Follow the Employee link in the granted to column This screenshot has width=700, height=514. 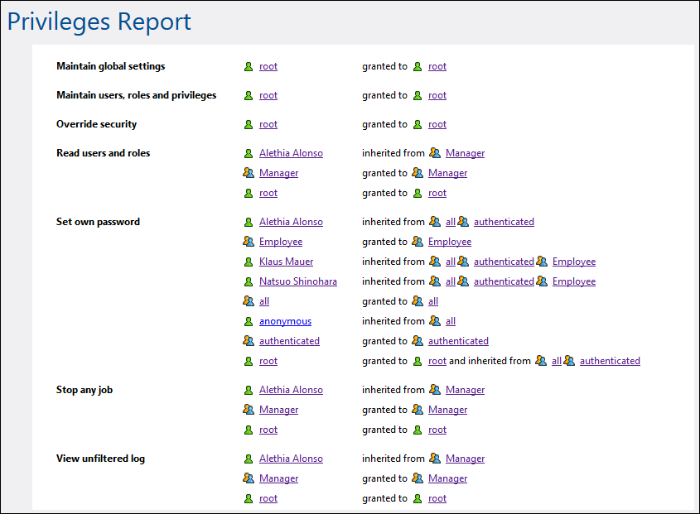point(450,242)
